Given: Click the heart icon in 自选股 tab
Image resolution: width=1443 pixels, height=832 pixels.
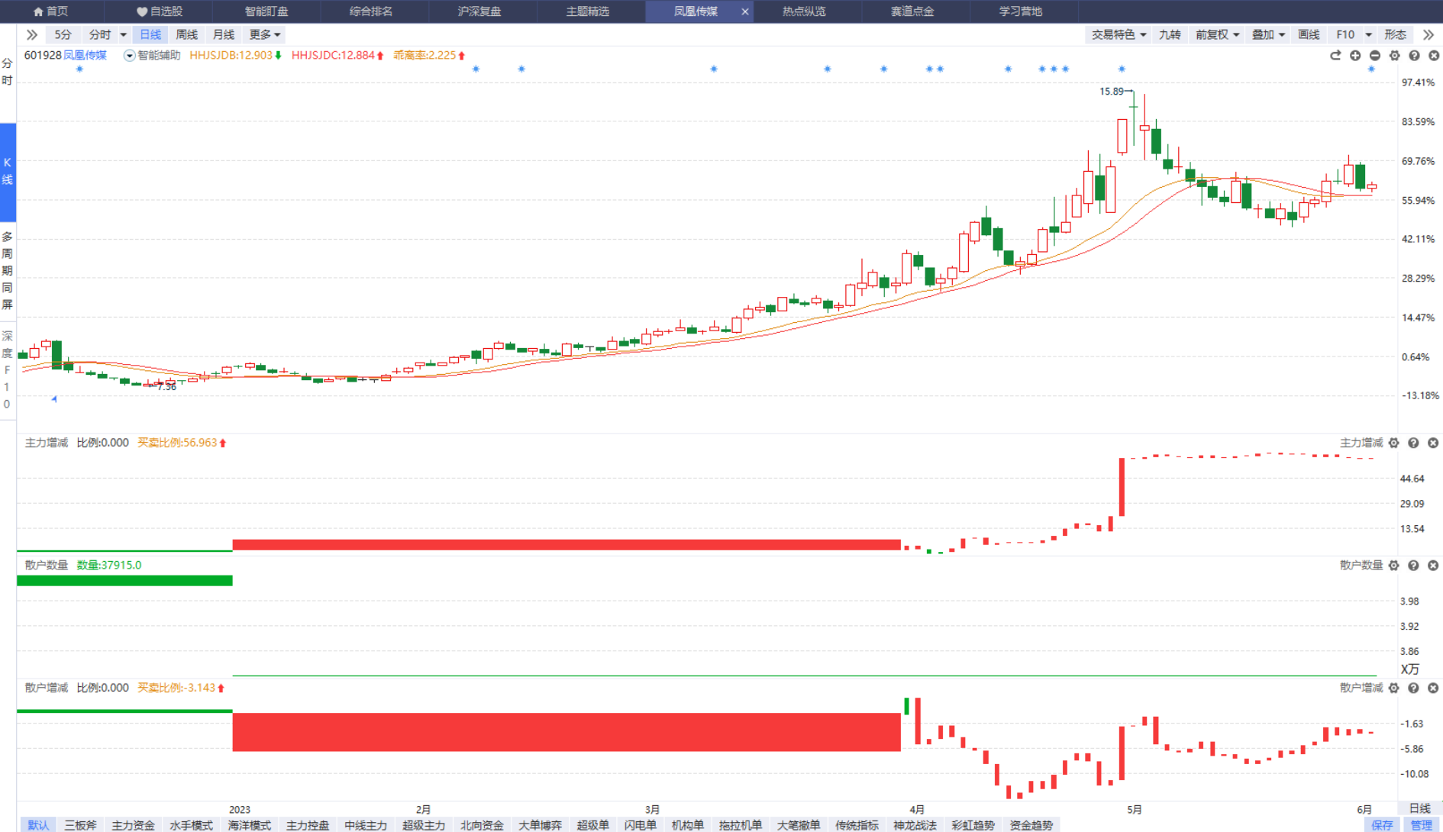Looking at the screenshot, I should tap(141, 11).
